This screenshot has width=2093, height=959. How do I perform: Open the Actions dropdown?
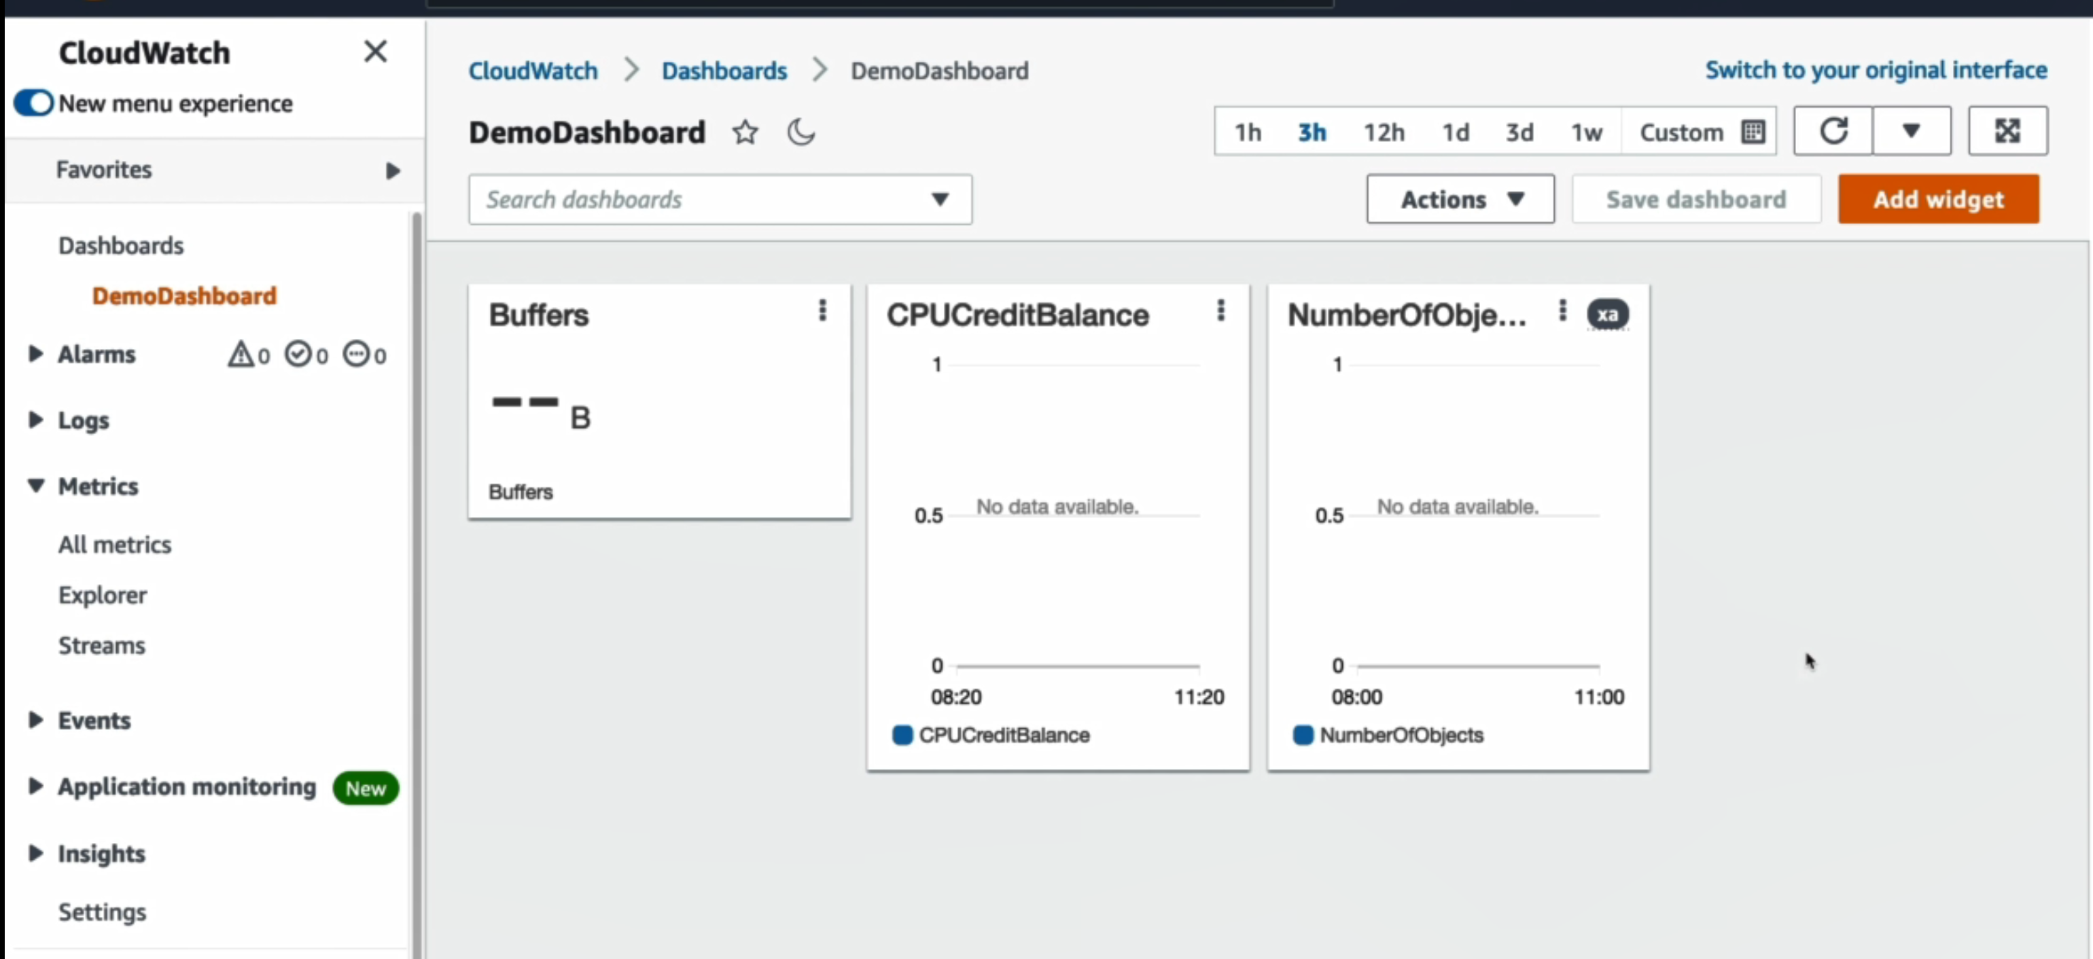(1460, 199)
